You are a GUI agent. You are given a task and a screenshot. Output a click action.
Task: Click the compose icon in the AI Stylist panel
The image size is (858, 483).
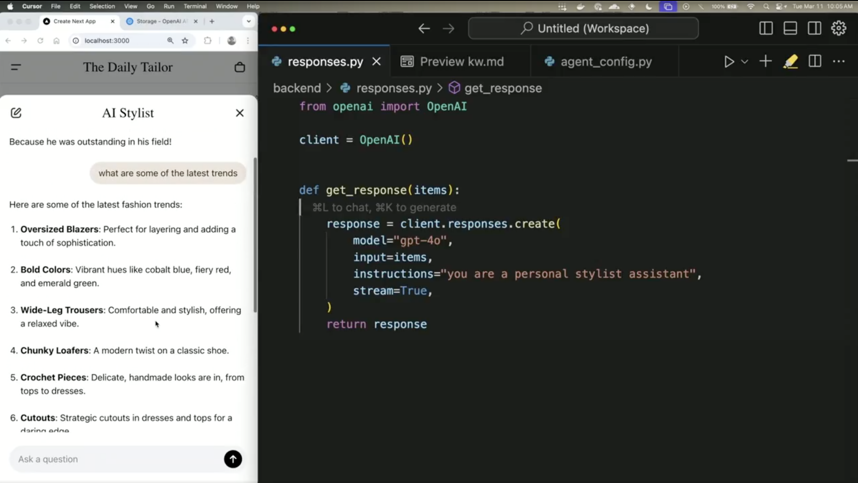point(16,113)
